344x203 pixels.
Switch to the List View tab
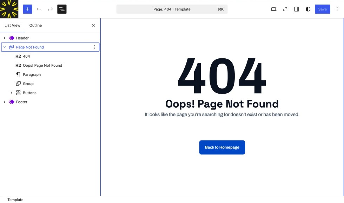coord(12,25)
